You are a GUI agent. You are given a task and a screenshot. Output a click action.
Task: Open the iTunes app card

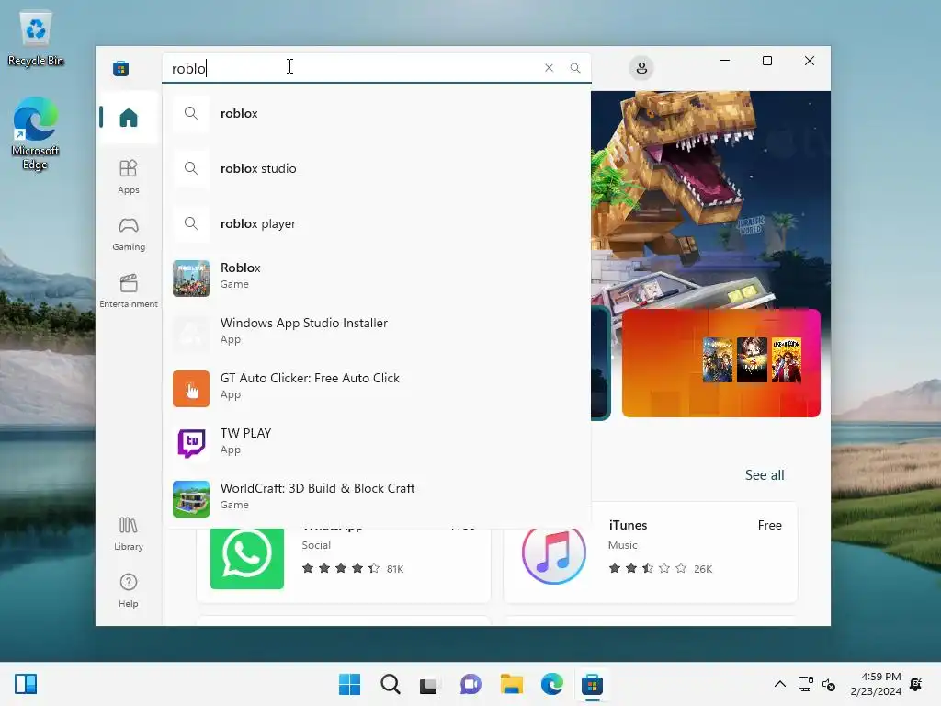tap(650, 552)
